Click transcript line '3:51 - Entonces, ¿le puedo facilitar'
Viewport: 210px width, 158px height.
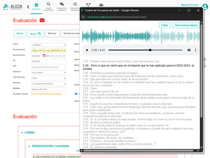(110, 141)
